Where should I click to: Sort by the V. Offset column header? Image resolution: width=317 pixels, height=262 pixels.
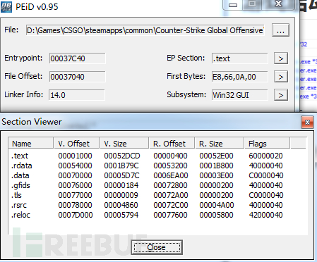click(x=76, y=144)
